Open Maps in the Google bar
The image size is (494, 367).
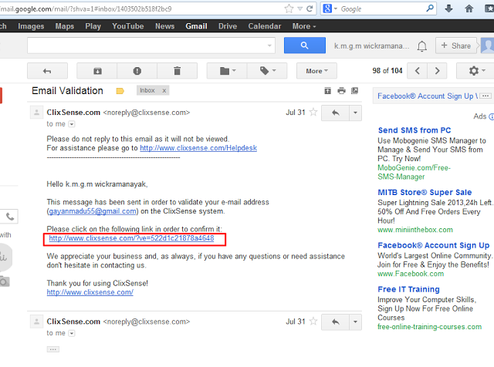[65, 26]
